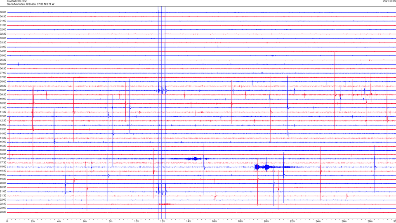Screen dimensions: 396x223
Task: Select the 01:00 trace time label
Action: (x=3, y=21)
